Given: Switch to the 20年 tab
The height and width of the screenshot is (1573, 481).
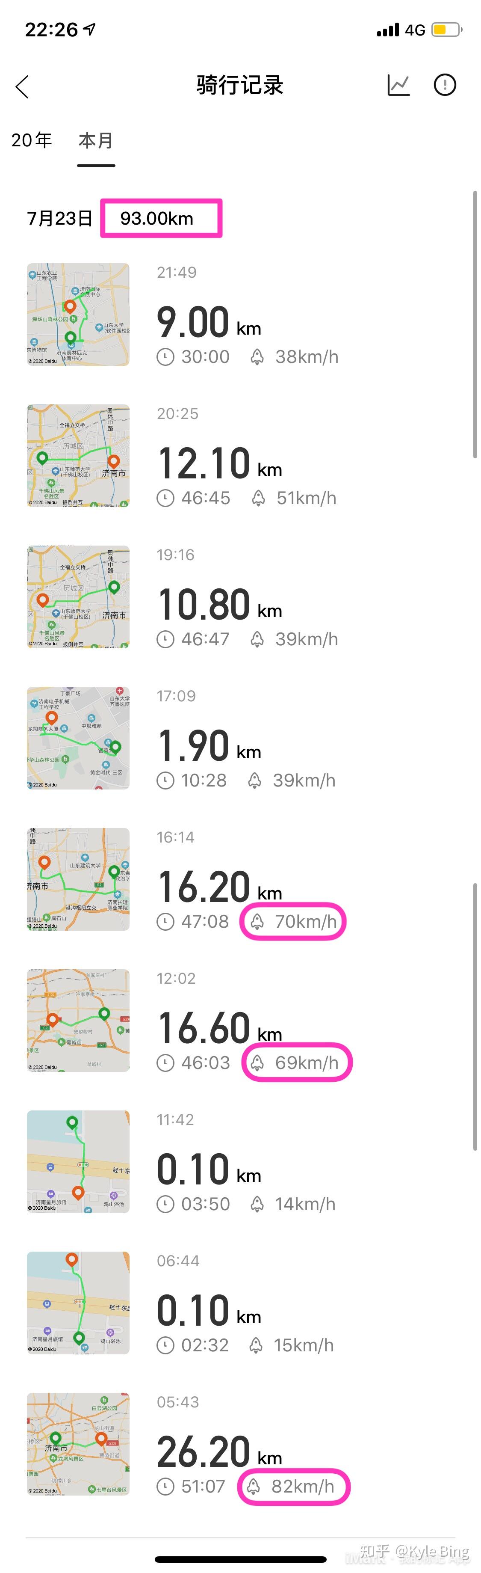Looking at the screenshot, I should (32, 140).
